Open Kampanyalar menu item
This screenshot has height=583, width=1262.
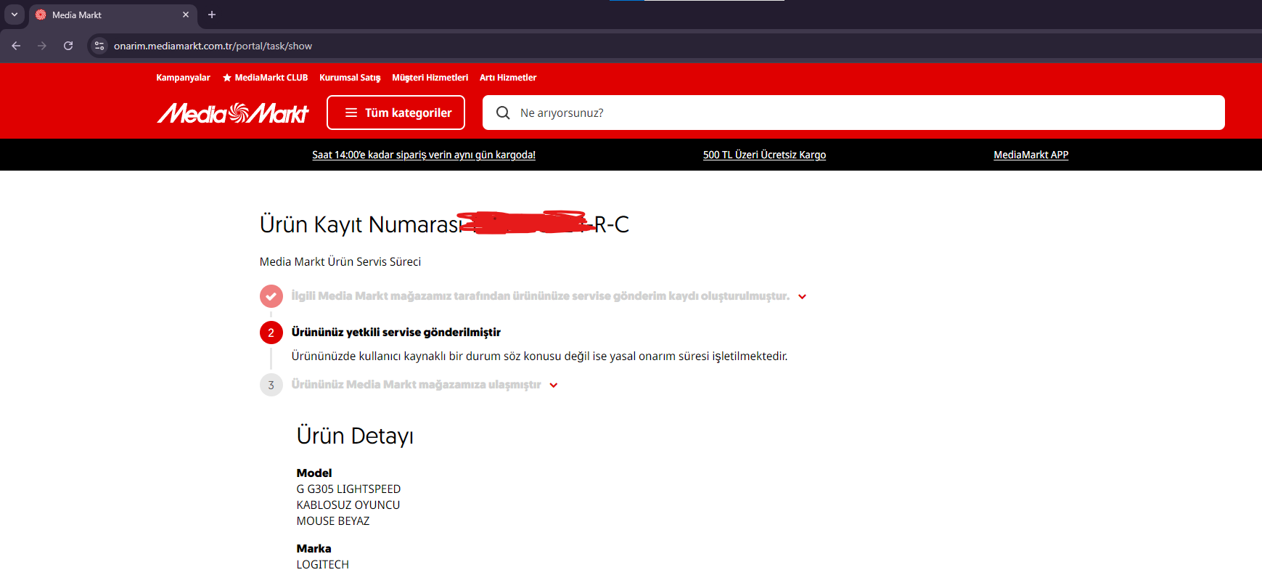(x=183, y=78)
